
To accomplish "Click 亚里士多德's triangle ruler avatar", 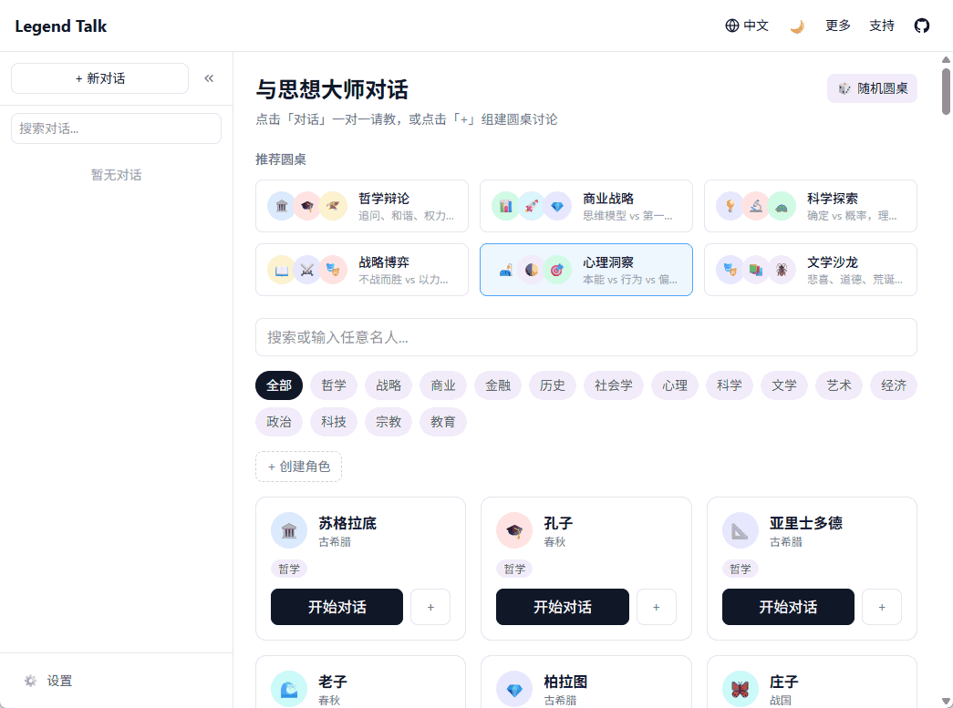I will [x=741, y=531].
